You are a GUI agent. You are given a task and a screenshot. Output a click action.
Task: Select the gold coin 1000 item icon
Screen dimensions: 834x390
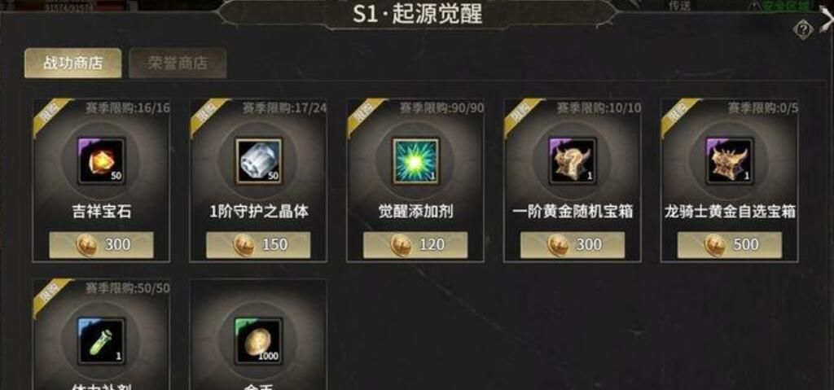point(258,341)
